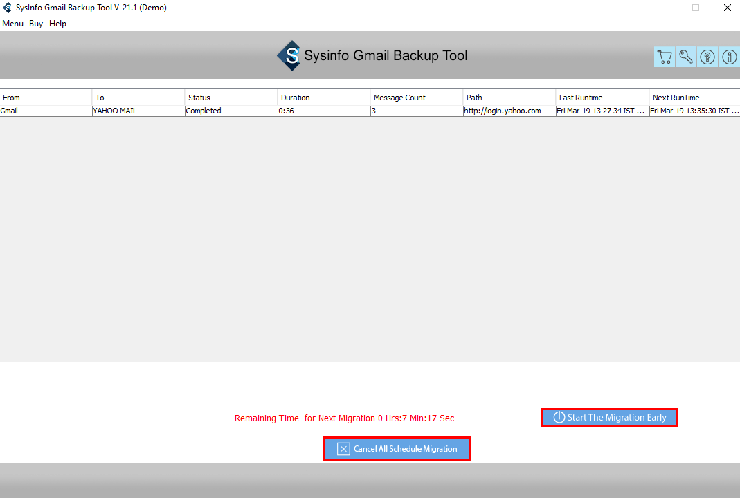The height and width of the screenshot is (498, 740).
Task: Close the Gmail Backup Tool window
Action: tap(728, 8)
